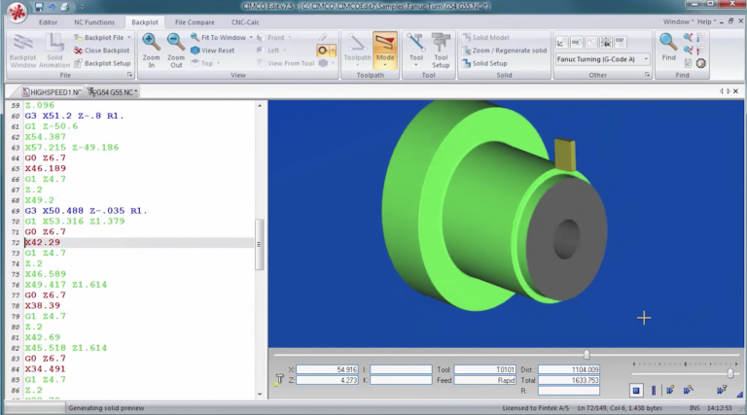The image size is (747, 415).
Task: Expand the Fit To Window dropdown arrow
Action: point(251,37)
